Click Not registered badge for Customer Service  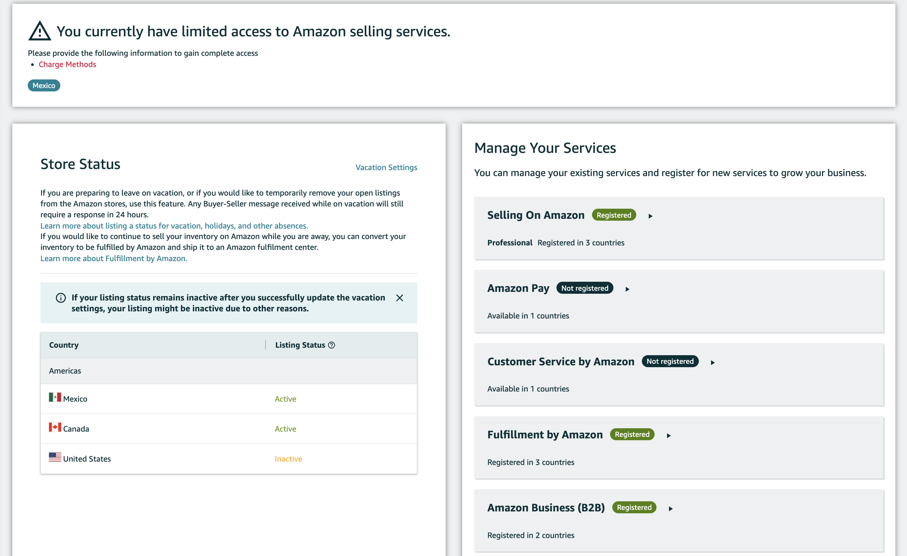[670, 361]
